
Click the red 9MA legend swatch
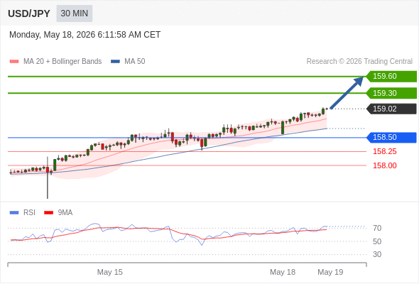point(48,213)
